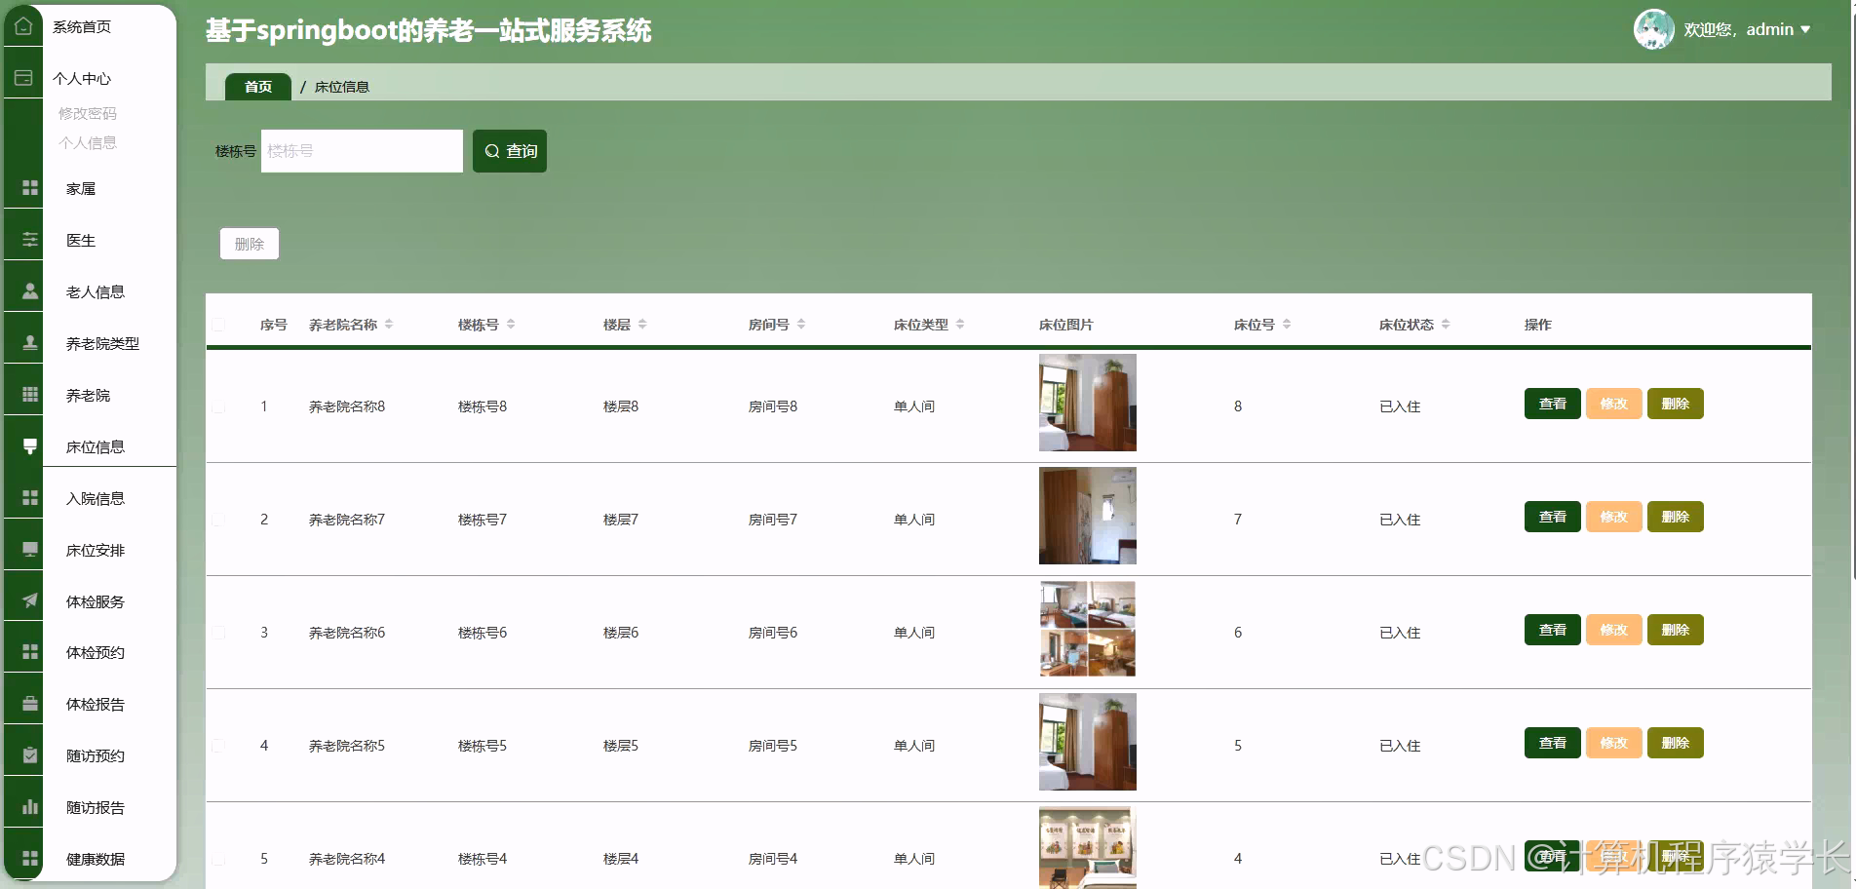Click the monitor icon beside 床位安排
Screen dimensions: 1856x889
(x=30, y=550)
